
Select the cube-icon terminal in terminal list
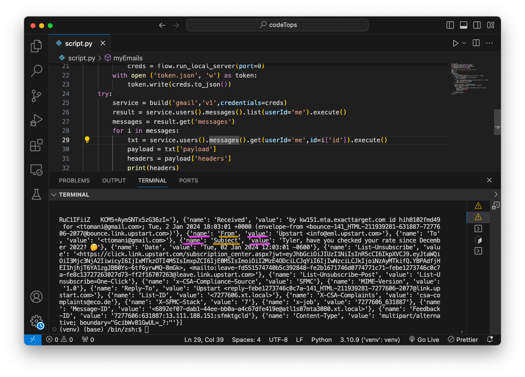click(478, 240)
